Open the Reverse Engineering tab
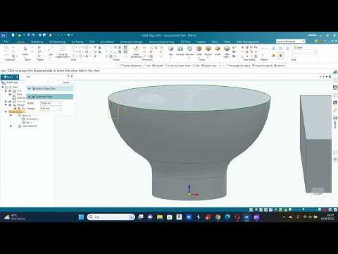338x254 pixels. click(x=161, y=42)
